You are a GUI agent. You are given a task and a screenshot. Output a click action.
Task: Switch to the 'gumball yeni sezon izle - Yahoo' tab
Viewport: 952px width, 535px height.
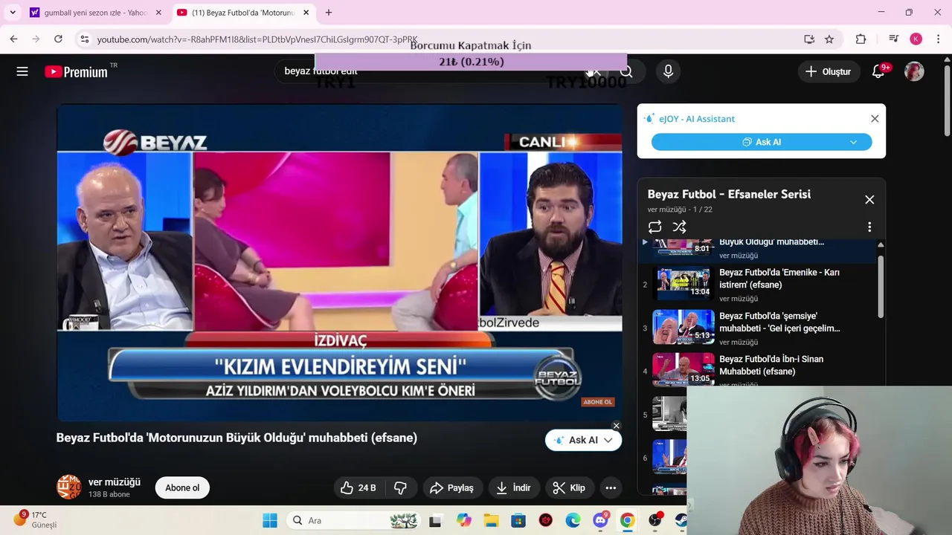[95, 13]
